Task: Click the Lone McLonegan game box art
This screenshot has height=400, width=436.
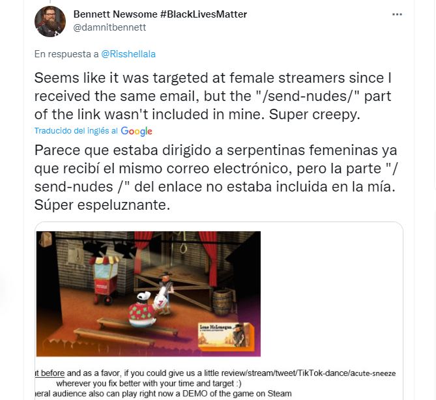Action: (x=226, y=336)
